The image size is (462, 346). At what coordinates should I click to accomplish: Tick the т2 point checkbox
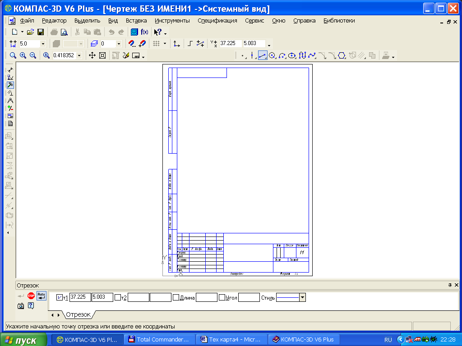click(x=118, y=297)
